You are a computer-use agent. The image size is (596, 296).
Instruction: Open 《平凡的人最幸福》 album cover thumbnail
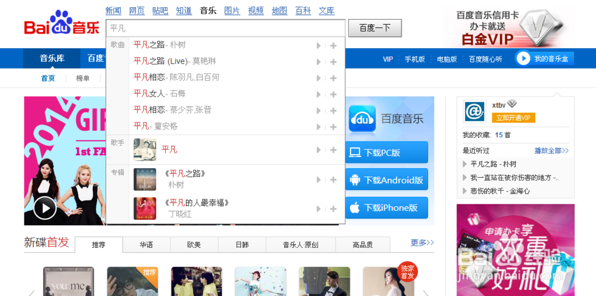pos(145,209)
